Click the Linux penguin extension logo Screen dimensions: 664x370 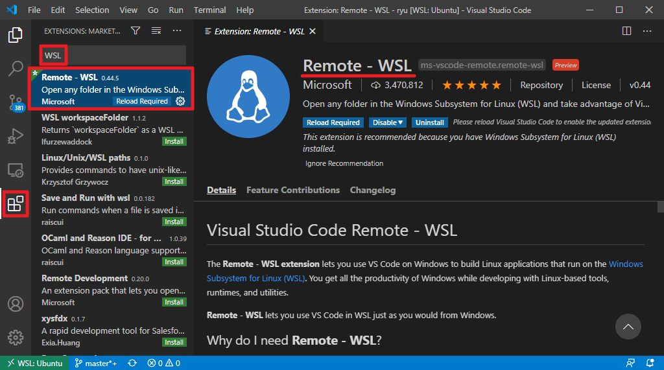click(248, 97)
